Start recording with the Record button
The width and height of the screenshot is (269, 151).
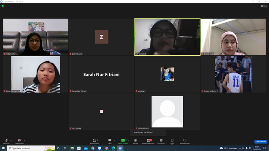135,141
